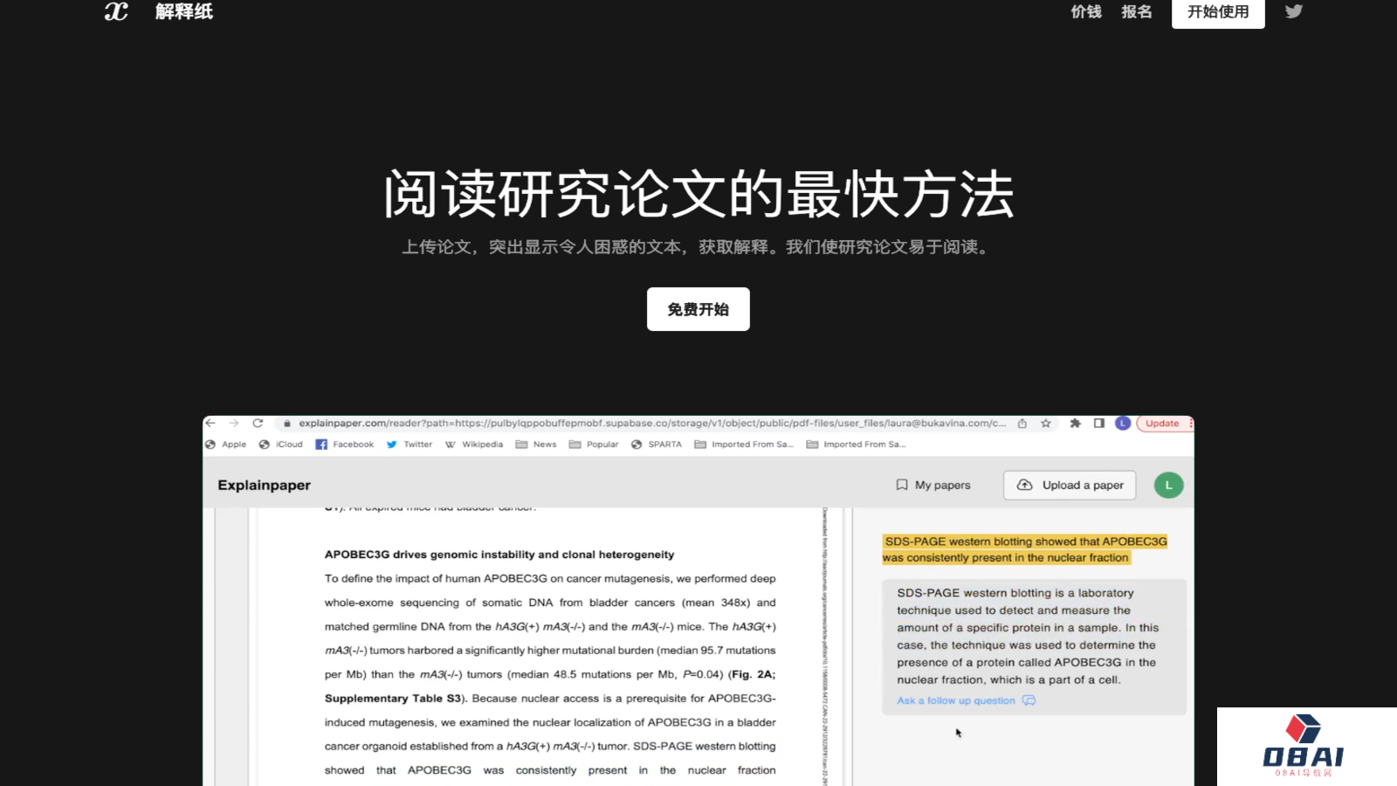
Task: Click the share icon in address bar
Action: (x=1022, y=423)
